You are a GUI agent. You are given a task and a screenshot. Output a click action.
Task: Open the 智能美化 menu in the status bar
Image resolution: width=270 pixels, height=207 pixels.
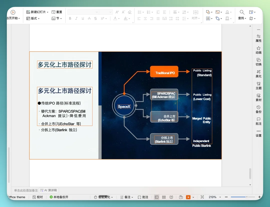[x=103, y=197]
